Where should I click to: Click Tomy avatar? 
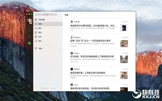click(72, 85)
